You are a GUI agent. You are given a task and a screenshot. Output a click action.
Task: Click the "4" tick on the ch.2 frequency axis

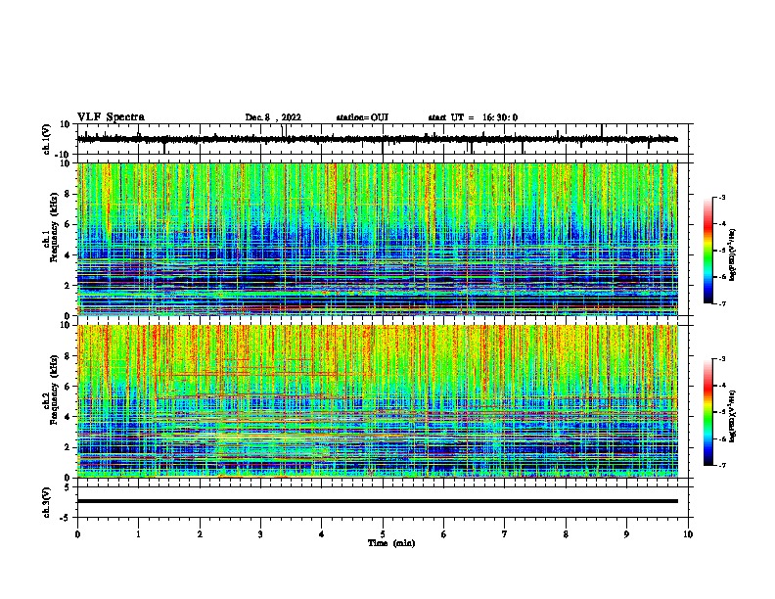(68, 417)
